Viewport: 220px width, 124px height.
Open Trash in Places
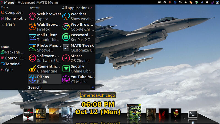(8, 24)
